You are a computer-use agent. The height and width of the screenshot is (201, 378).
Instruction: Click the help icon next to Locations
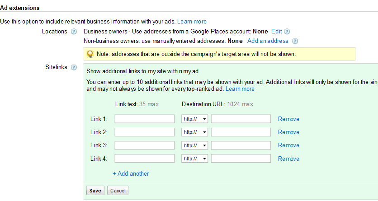pyautogui.click(x=74, y=32)
